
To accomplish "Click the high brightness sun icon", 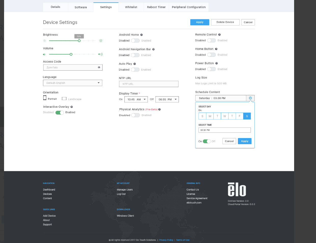I will click(101, 41).
